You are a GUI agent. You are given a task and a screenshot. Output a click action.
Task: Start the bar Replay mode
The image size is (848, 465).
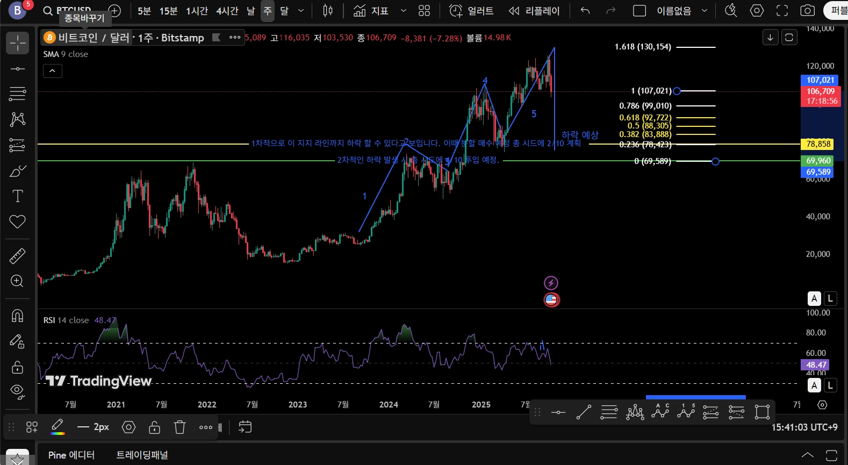(x=534, y=11)
